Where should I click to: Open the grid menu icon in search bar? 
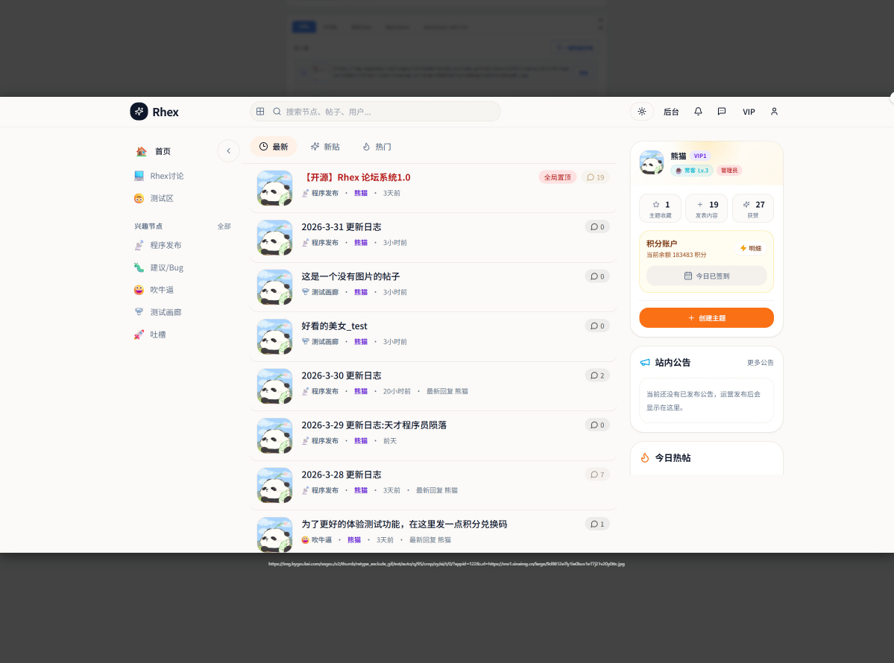pos(260,112)
